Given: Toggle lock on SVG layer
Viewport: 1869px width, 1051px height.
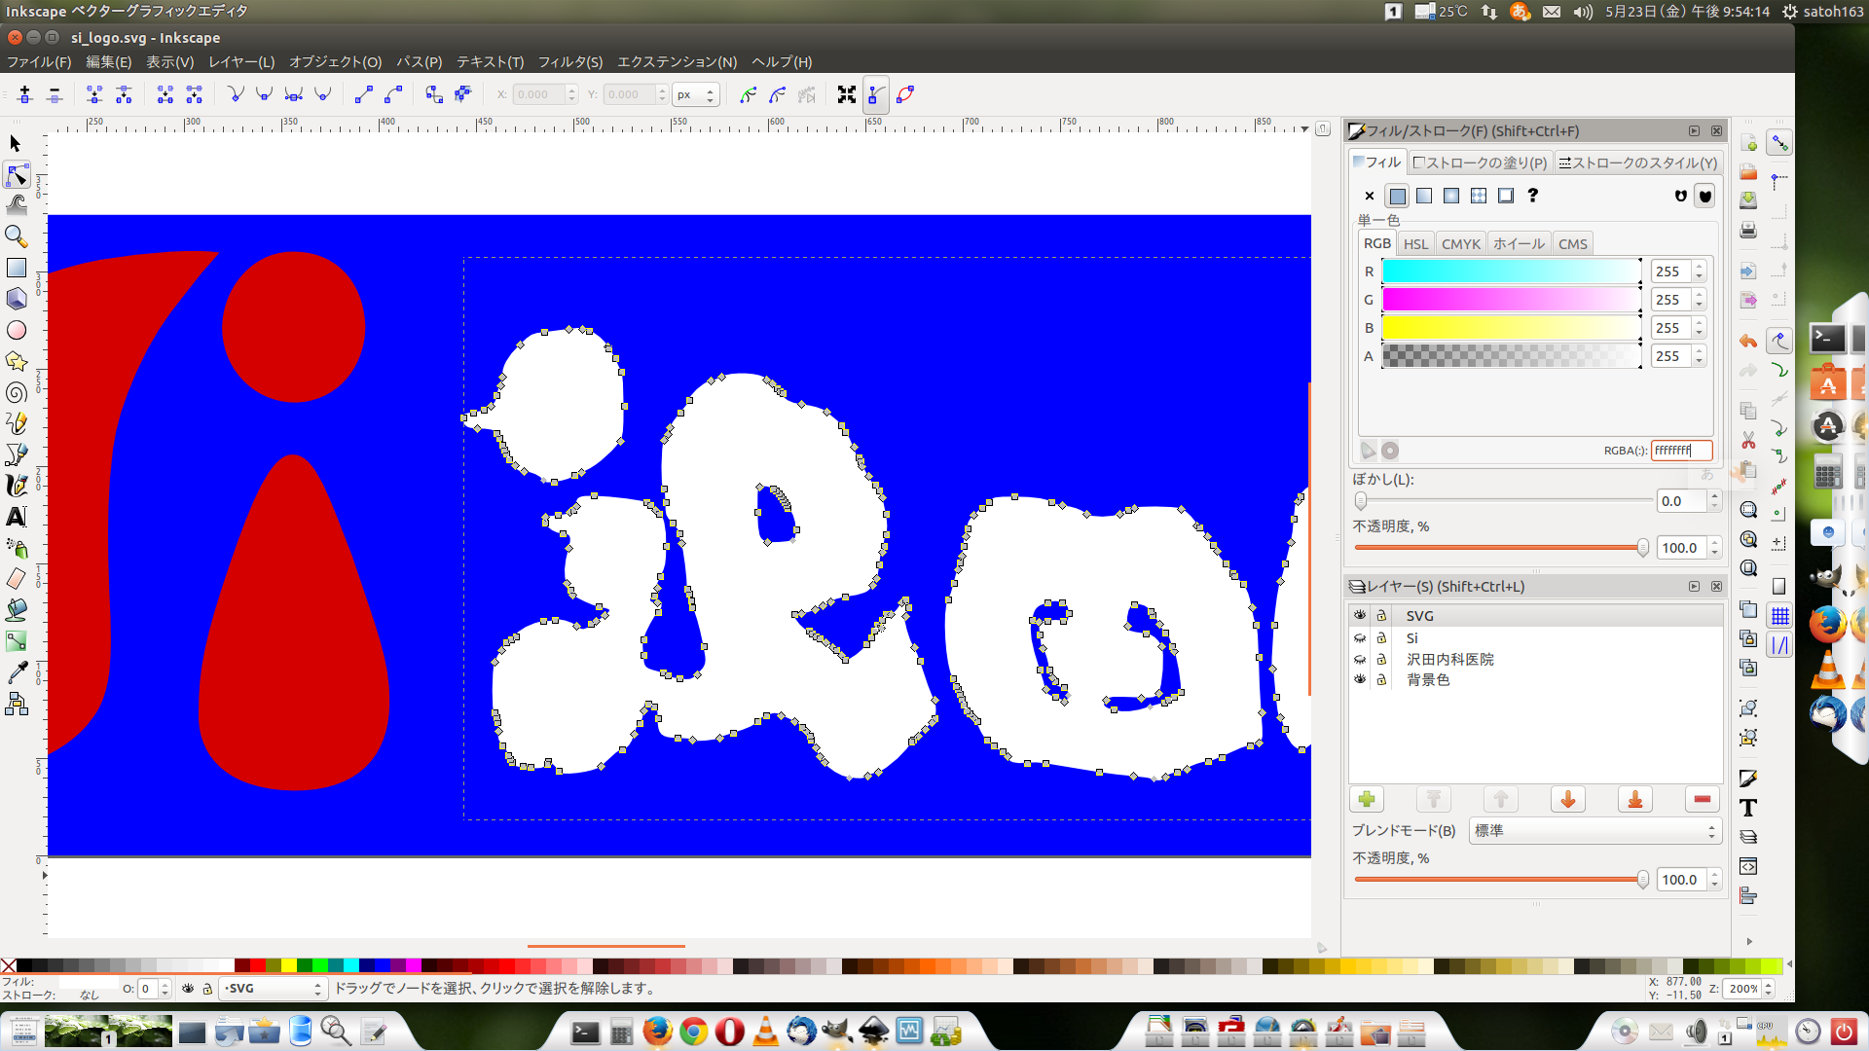Looking at the screenshot, I should pos(1381,616).
